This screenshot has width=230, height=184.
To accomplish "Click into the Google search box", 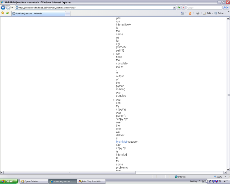I will (204, 7).
